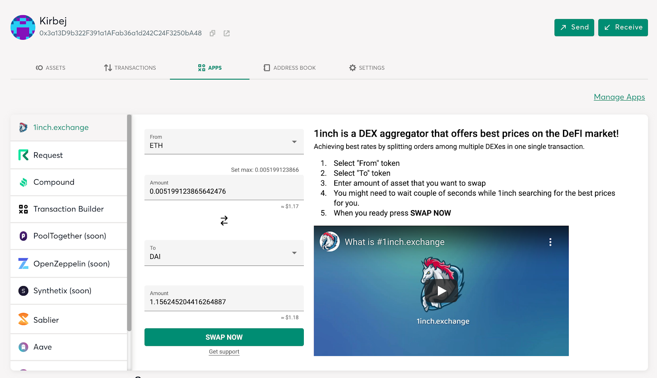The height and width of the screenshot is (378, 657).
Task: Click the Request app logo icon
Action: tap(23, 155)
